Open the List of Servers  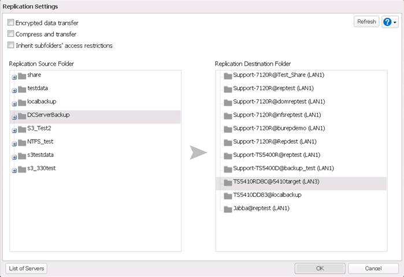(27, 268)
